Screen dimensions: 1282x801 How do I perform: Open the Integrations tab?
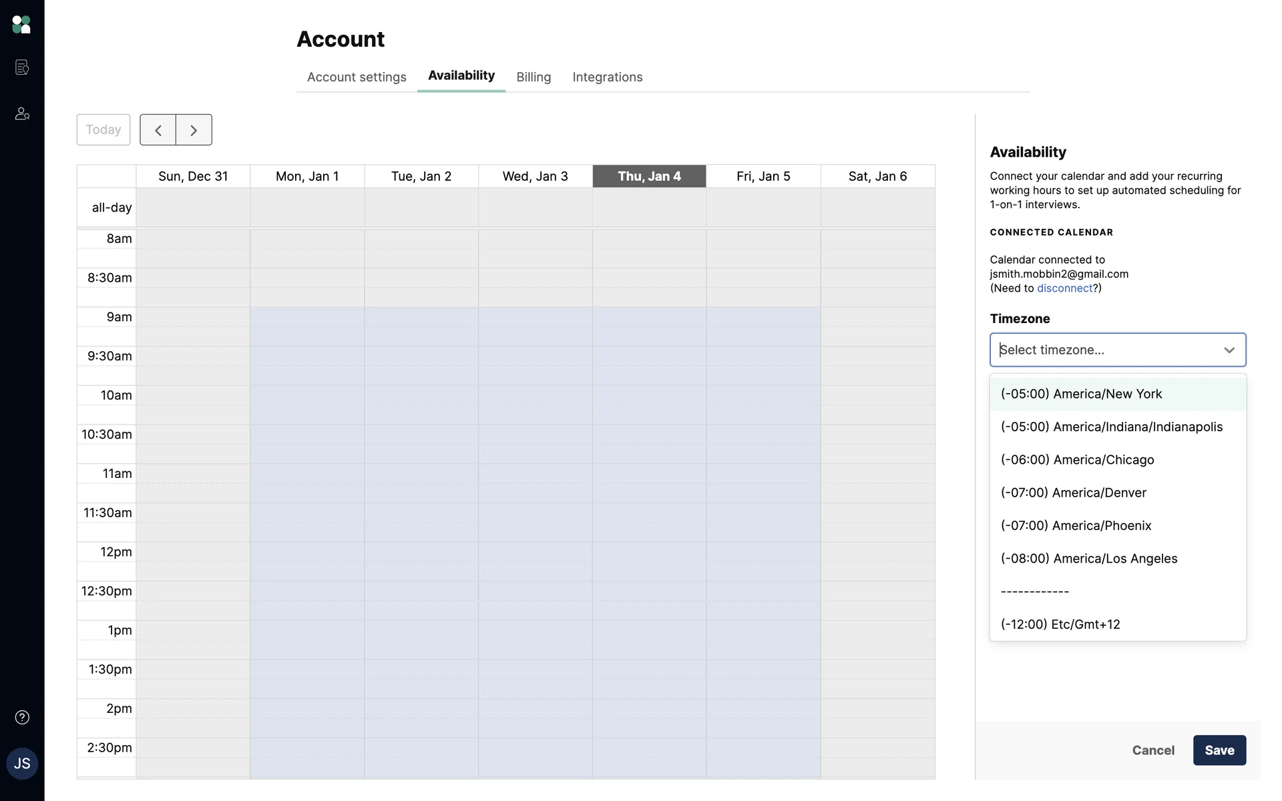607,77
